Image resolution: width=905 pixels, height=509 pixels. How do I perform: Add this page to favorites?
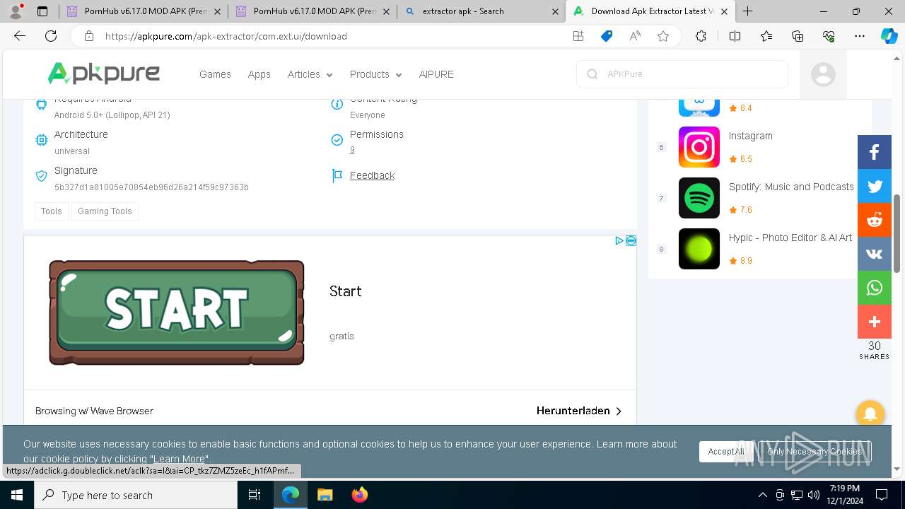tap(663, 36)
